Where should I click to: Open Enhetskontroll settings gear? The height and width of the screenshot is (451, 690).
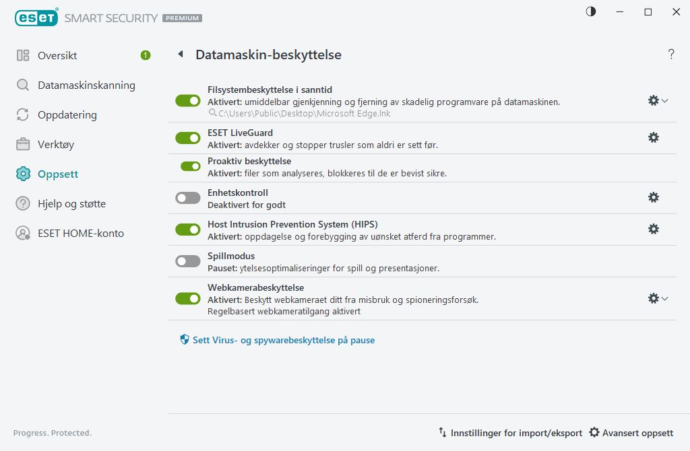tap(653, 197)
